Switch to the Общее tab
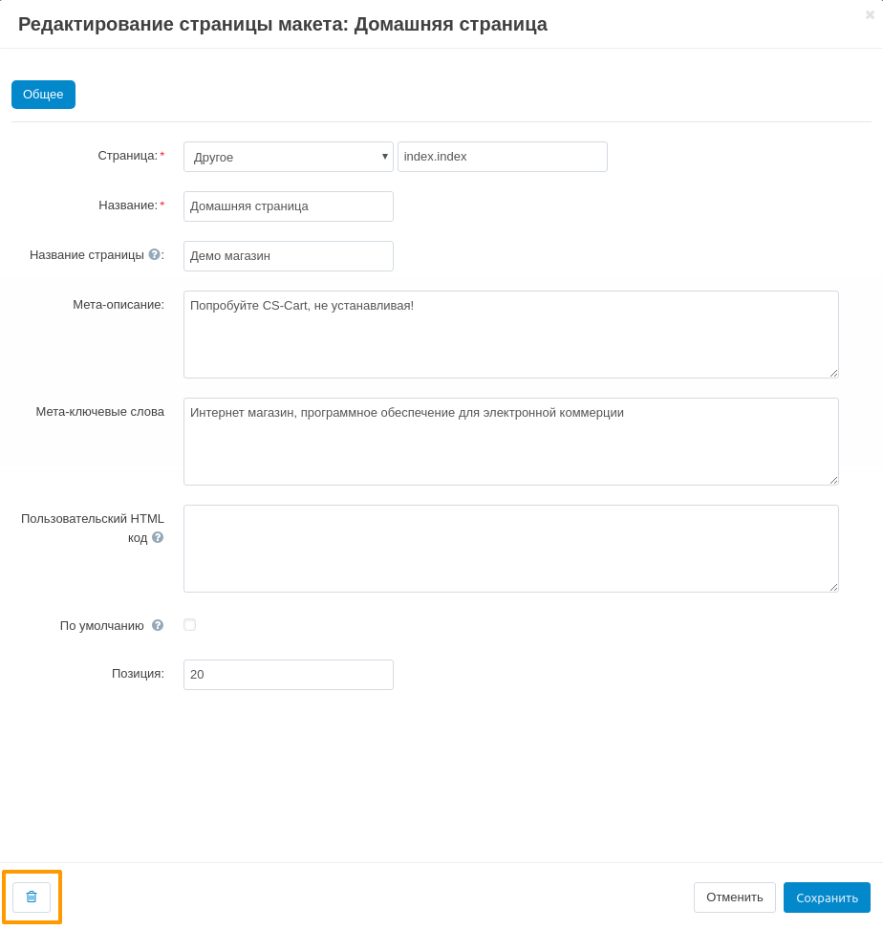Viewport: 883px width, 930px height. tap(43, 95)
